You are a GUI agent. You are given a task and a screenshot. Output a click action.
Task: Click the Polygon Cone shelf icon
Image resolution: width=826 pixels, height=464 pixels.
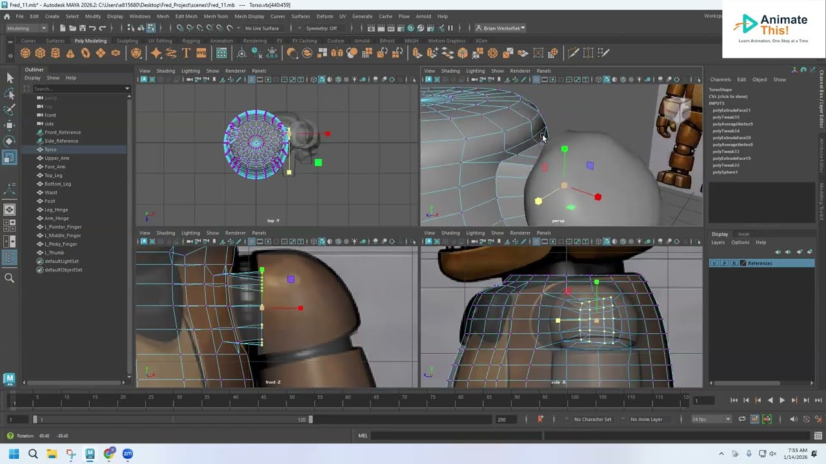[70, 53]
